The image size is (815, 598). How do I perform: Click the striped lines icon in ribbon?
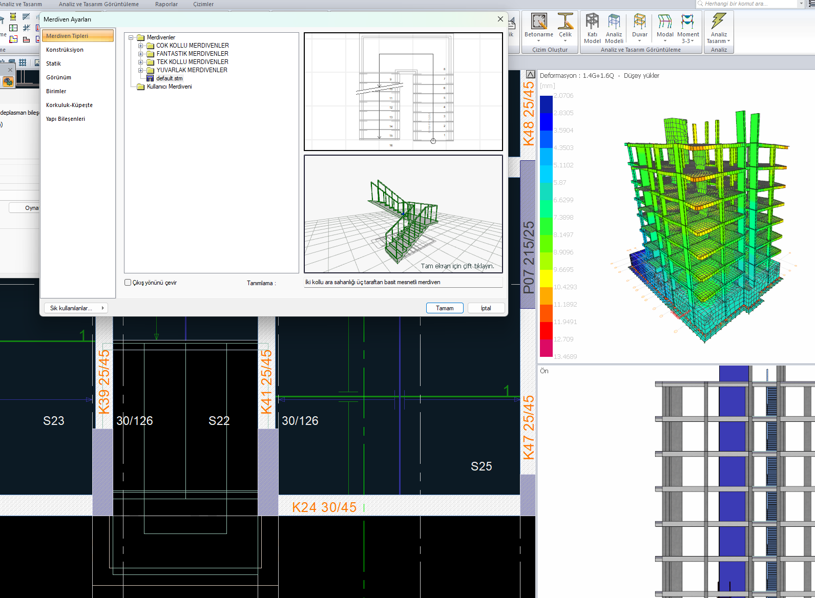(x=26, y=17)
